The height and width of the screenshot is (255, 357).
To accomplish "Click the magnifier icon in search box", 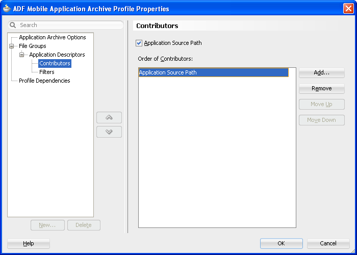I will (13, 25).
